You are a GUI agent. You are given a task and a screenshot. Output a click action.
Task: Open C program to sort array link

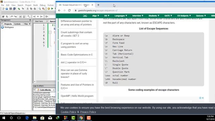75,45
